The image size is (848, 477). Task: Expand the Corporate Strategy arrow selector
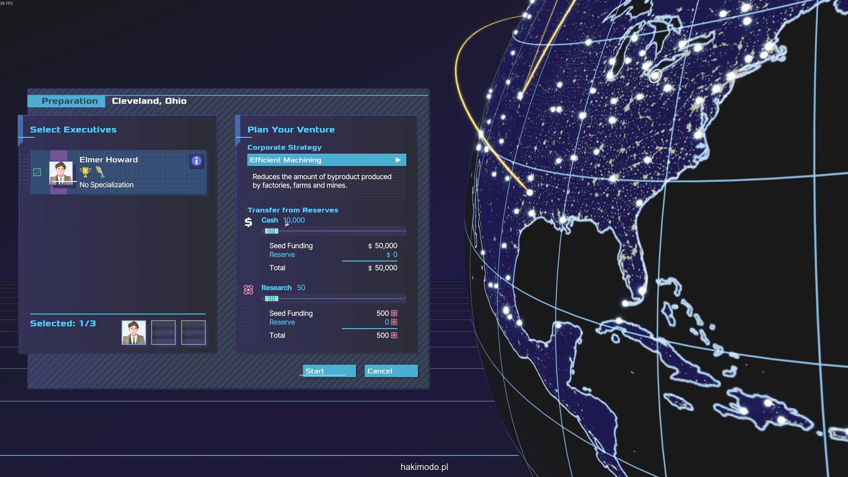click(398, 160)
